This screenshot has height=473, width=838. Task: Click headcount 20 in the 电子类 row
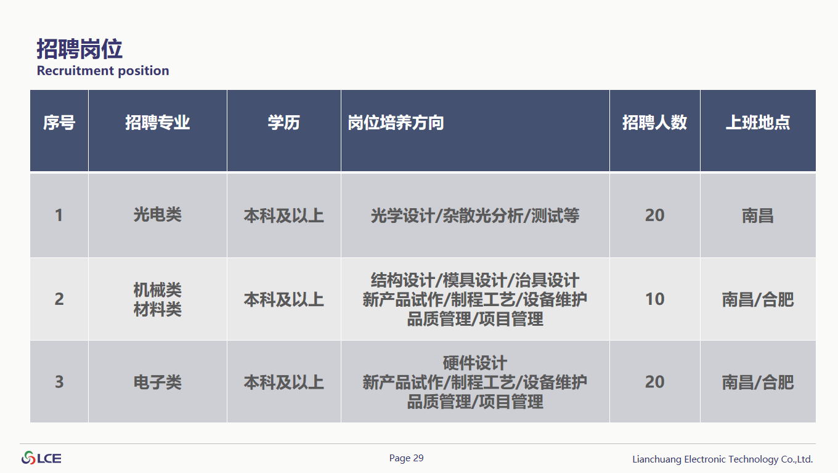[654, 382]
